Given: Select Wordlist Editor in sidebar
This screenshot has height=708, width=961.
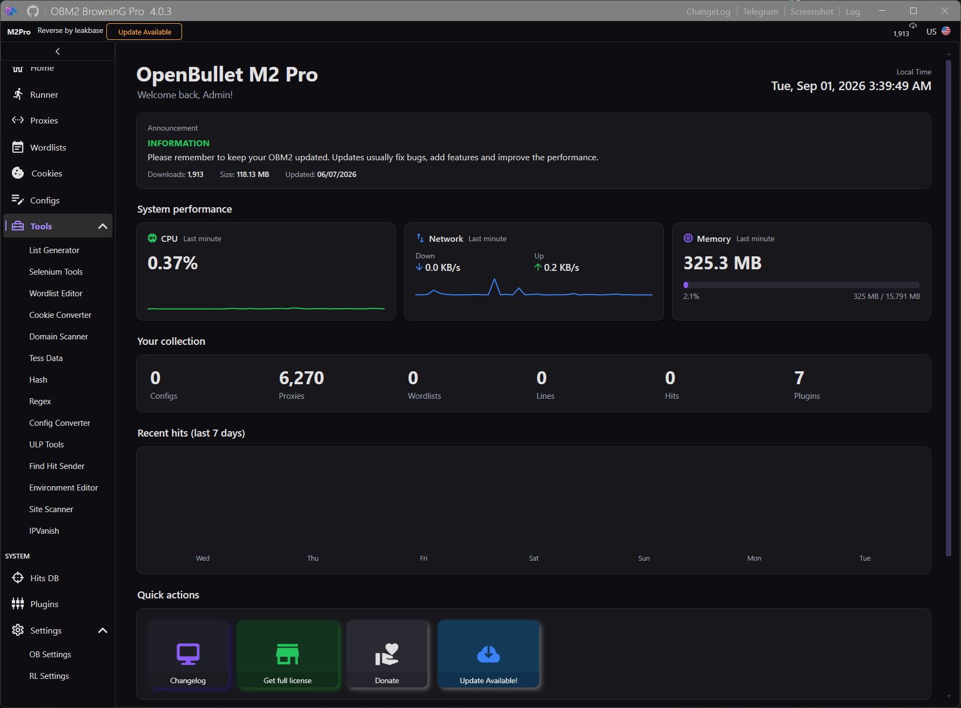Looking at the screenshot, I should click(x=56, y=294).
